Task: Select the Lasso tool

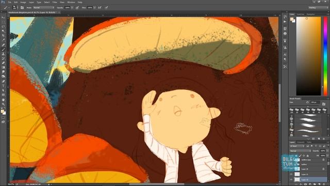Action: pos(3,26)
